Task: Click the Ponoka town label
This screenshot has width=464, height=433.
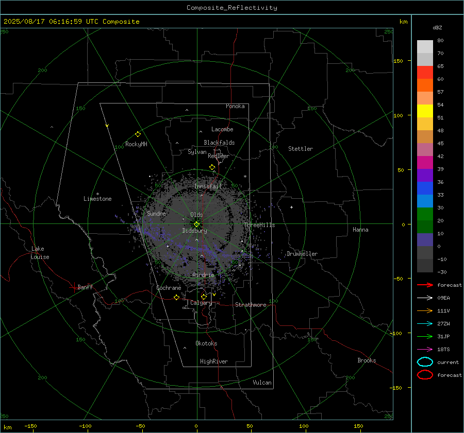Action: (235, 106)
